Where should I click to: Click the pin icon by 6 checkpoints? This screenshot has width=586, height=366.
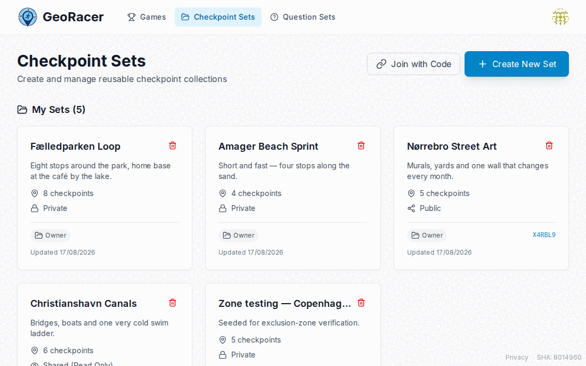35,351
